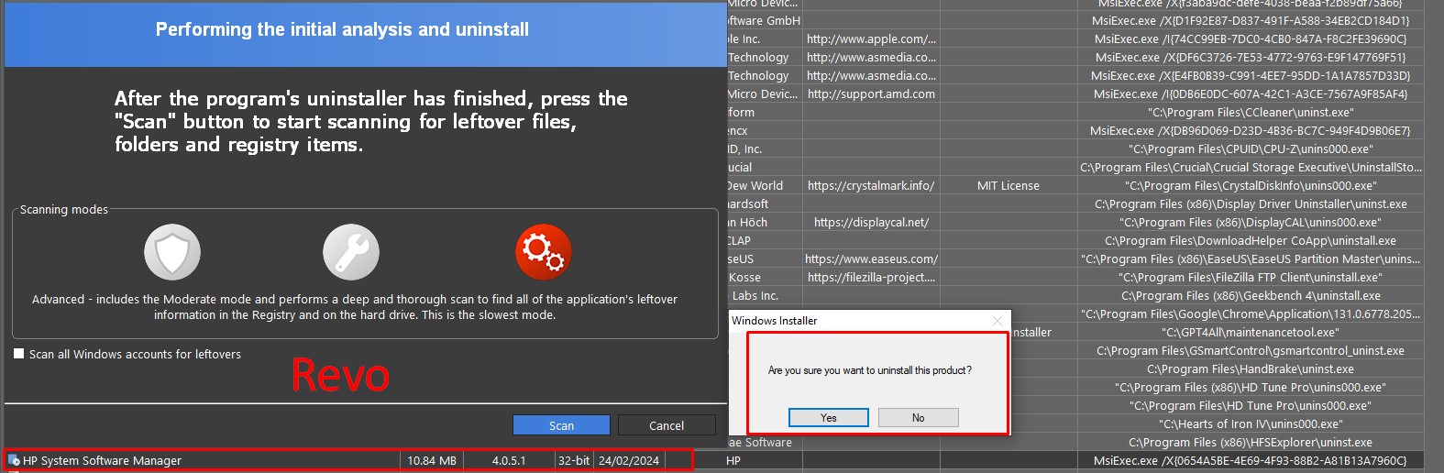Select GPT4All maintenancetool.exe string
Viewport: 1444px width, 473px height.
[x=1251, y=332]
